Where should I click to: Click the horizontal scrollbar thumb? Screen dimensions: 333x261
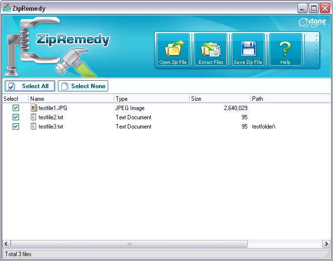(129, 244)
